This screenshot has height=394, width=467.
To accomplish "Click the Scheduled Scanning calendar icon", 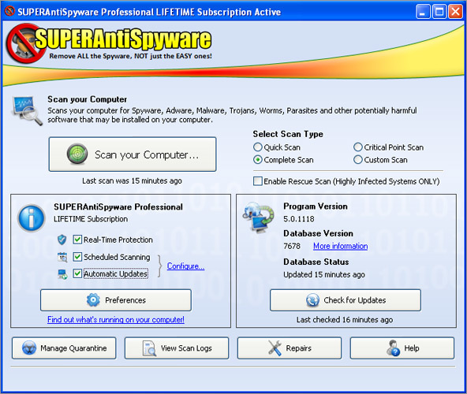I will [62, 257].
